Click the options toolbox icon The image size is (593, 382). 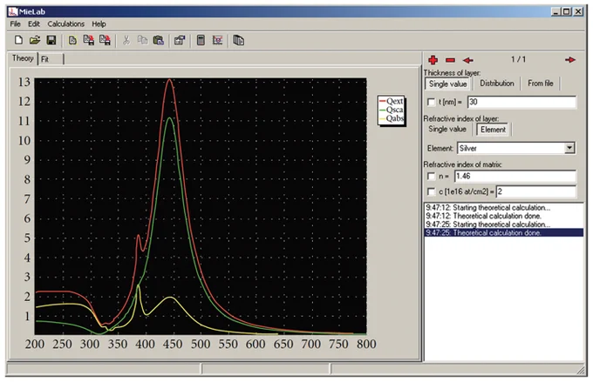(x=180, y=40)
